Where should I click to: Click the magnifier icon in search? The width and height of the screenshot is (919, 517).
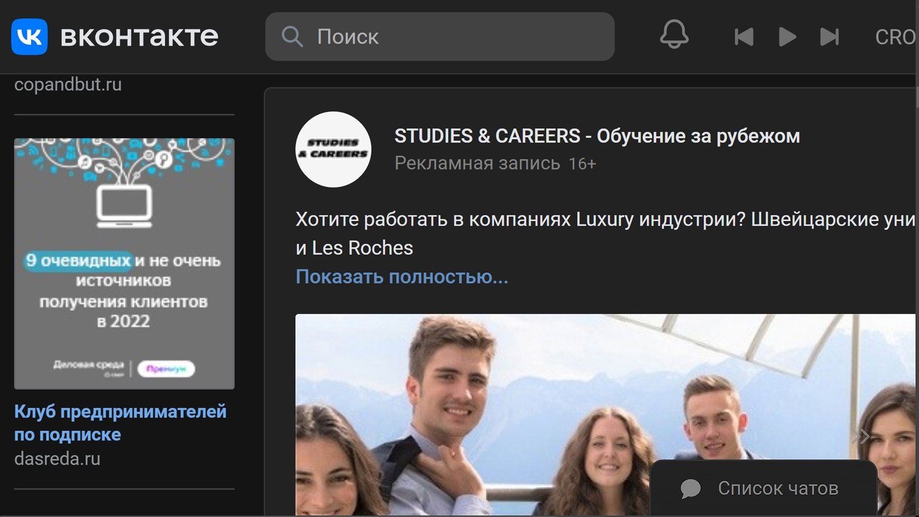coord(292,36)
